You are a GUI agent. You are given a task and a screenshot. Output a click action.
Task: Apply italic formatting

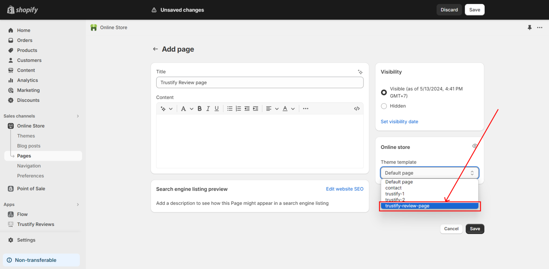(x=208, y=108)
